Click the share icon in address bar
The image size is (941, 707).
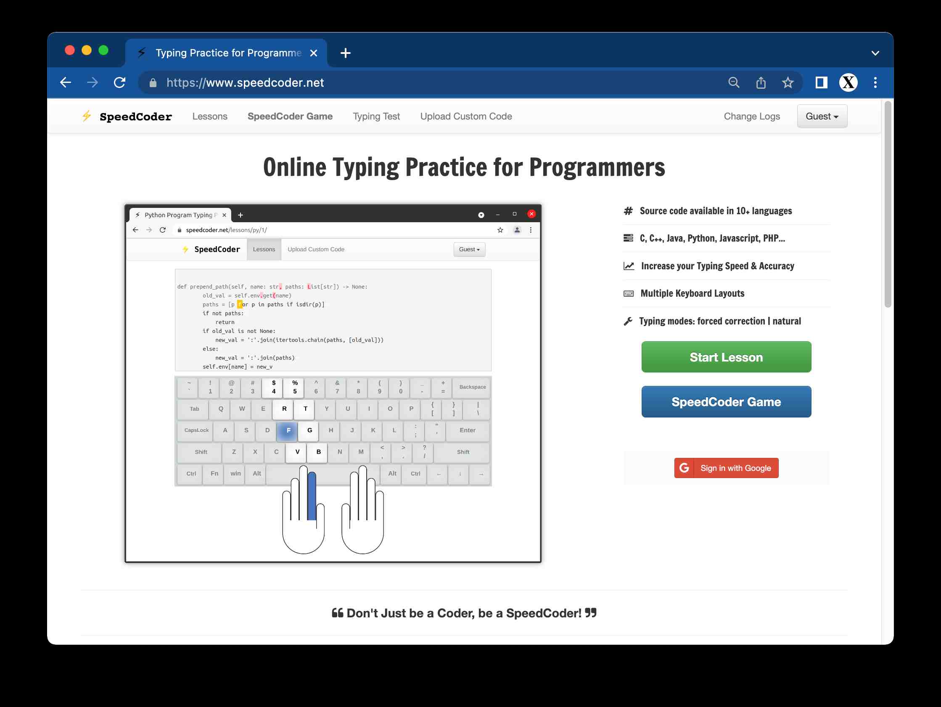(x=761, y=82)
